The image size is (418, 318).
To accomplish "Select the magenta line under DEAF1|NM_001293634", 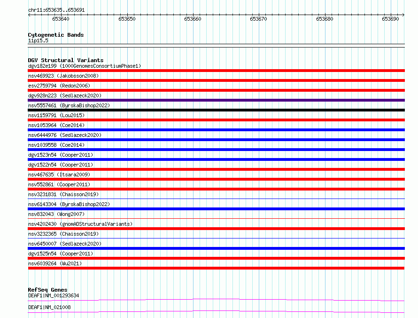I will (216, 300).
